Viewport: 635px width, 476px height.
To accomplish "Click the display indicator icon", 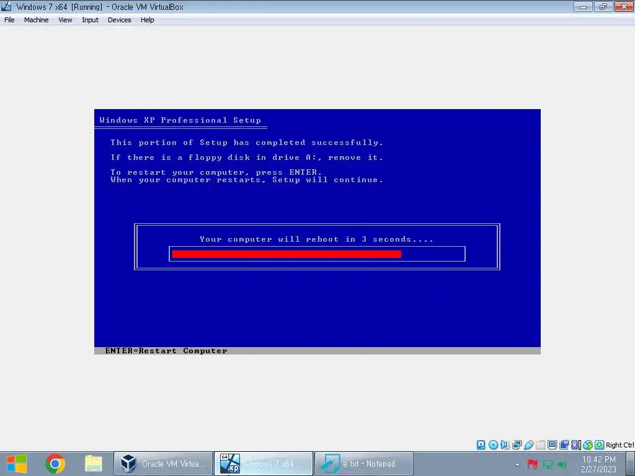I will click(x=552, y=445).
